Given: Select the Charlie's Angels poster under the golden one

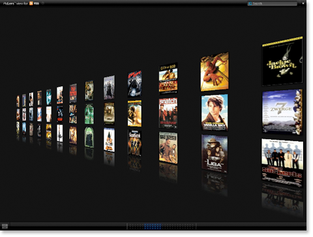Looking at the screenshot, I should (134, 143).
